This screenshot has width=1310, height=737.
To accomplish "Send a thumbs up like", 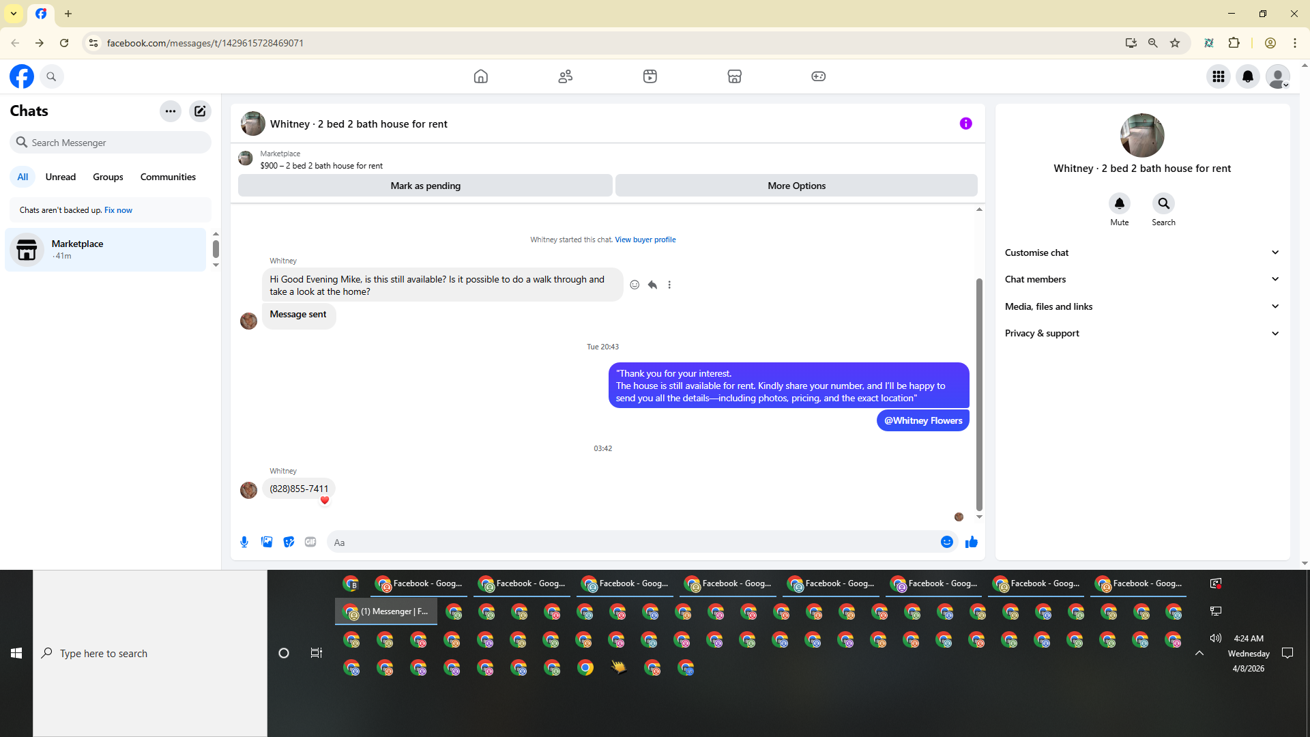I will click(x=972, y=542).
